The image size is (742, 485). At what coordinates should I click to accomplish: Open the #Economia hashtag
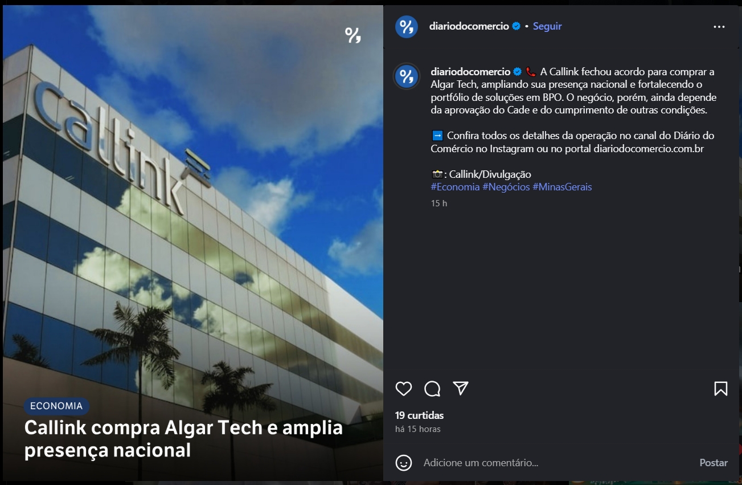tap(455, 187)
